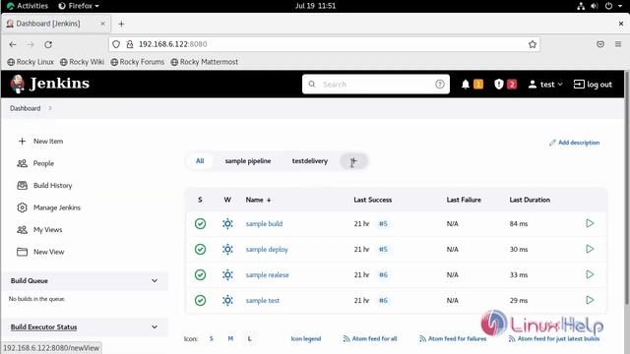Image resolution: width=630 pixels, height=354 pixels.
Task: Collapse the Build Queue panel
Action: (155, 280)
